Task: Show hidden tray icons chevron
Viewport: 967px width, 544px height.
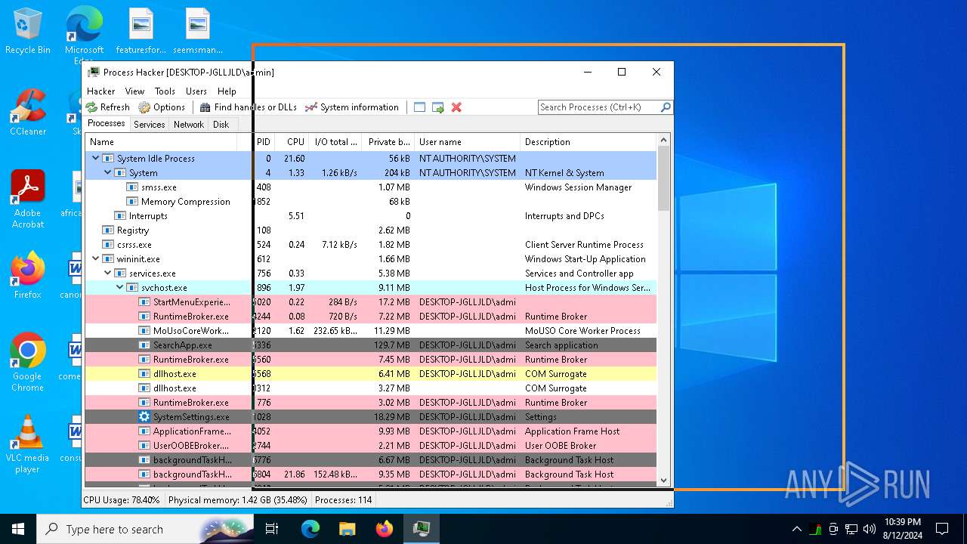Action: (x=796, y=529)
